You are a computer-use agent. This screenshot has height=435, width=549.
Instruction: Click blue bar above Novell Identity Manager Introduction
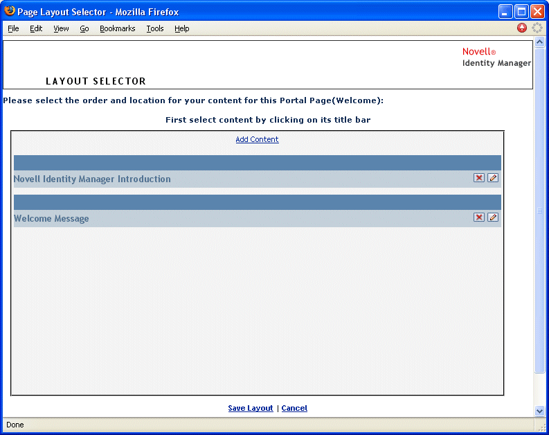258,163
